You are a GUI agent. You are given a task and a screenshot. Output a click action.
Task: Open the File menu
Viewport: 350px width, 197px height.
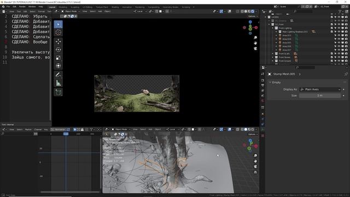[8, 7]
